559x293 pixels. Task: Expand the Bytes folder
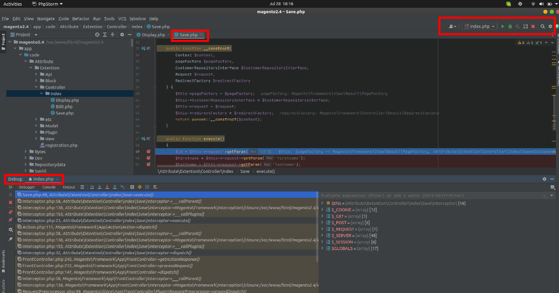click(x=26, y=152)
